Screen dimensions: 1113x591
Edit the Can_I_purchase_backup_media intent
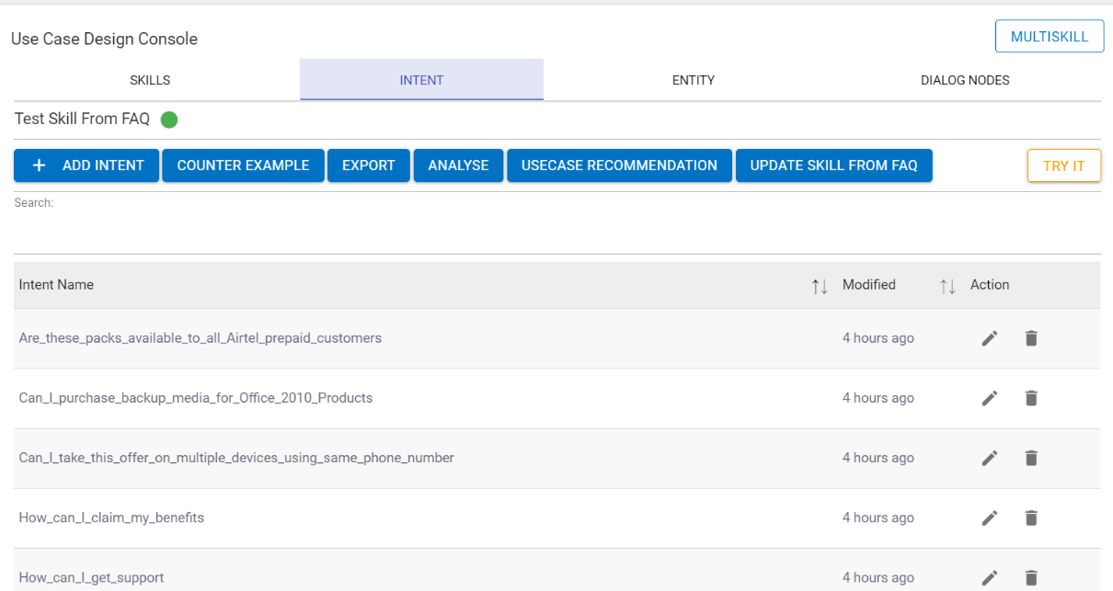tap(990, 398)
